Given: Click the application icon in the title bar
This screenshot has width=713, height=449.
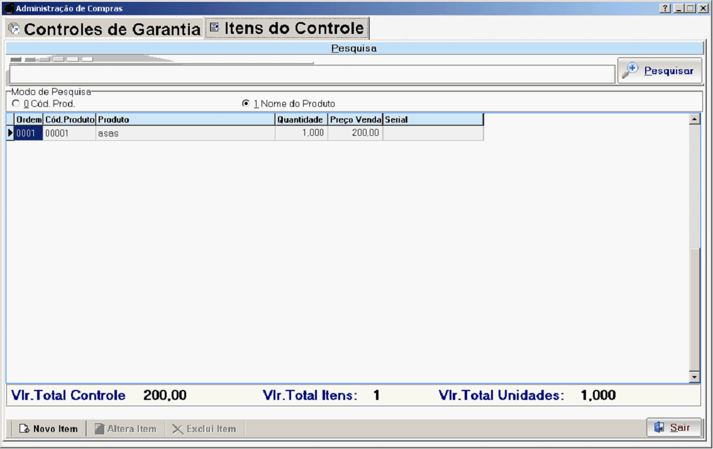Looking at the screenshot, I should [x=9, y=9].
